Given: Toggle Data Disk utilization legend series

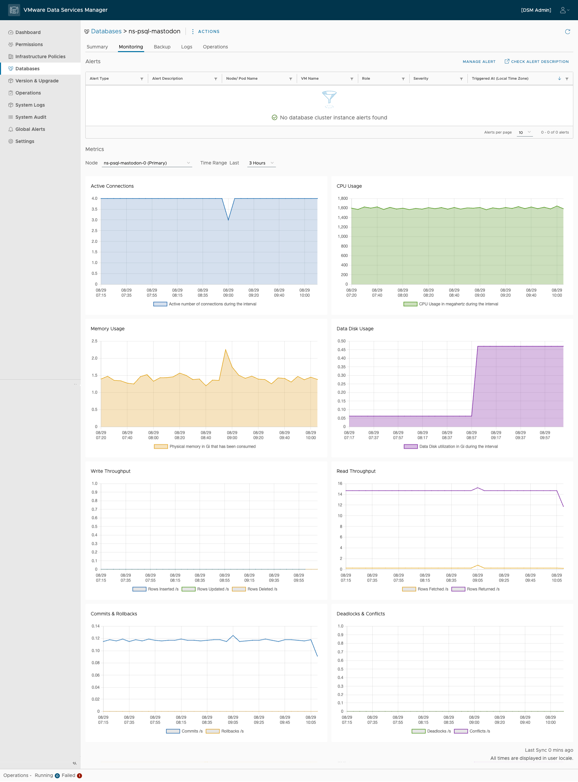Looking at the screenshot, I should point(451,447).
